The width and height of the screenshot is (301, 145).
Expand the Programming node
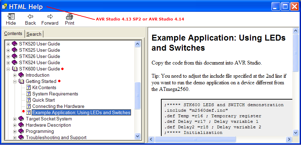pyautogui.click(x=15, y=131)
